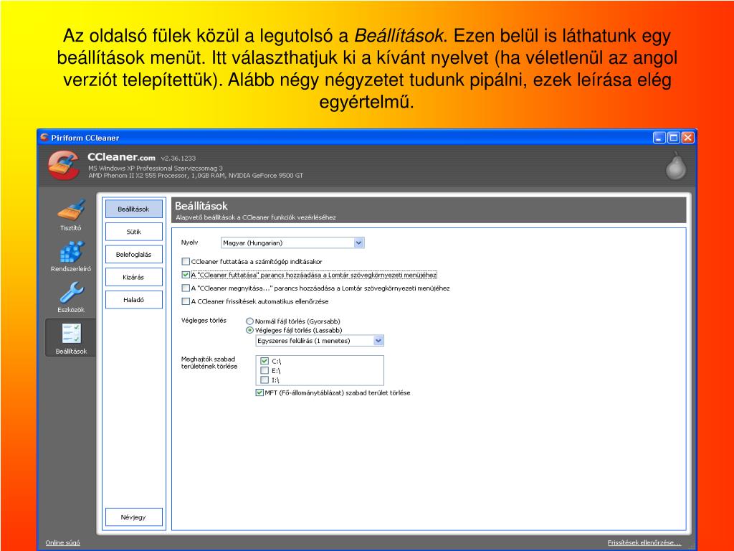Click the MS Windows XP Professional info line
This screenshot has height=551, width=734.
point(156,168)
